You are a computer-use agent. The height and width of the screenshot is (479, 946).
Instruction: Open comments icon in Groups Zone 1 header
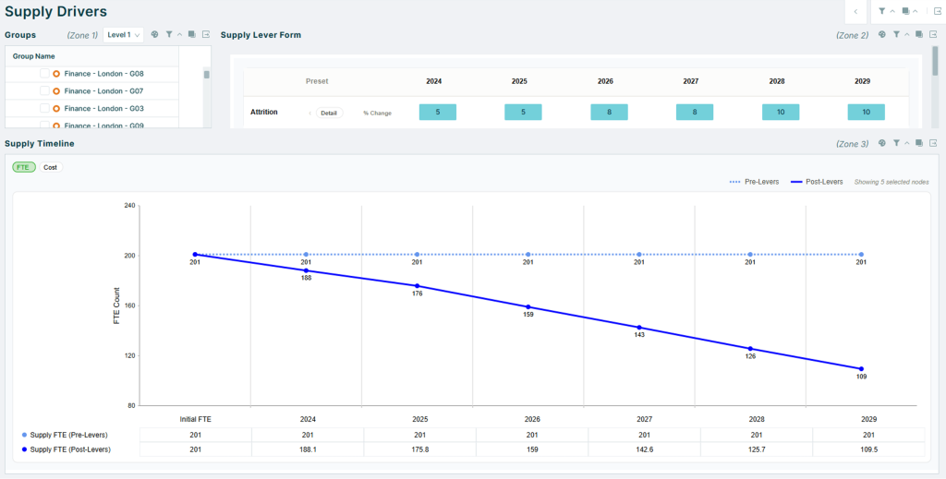click(191, 35)
